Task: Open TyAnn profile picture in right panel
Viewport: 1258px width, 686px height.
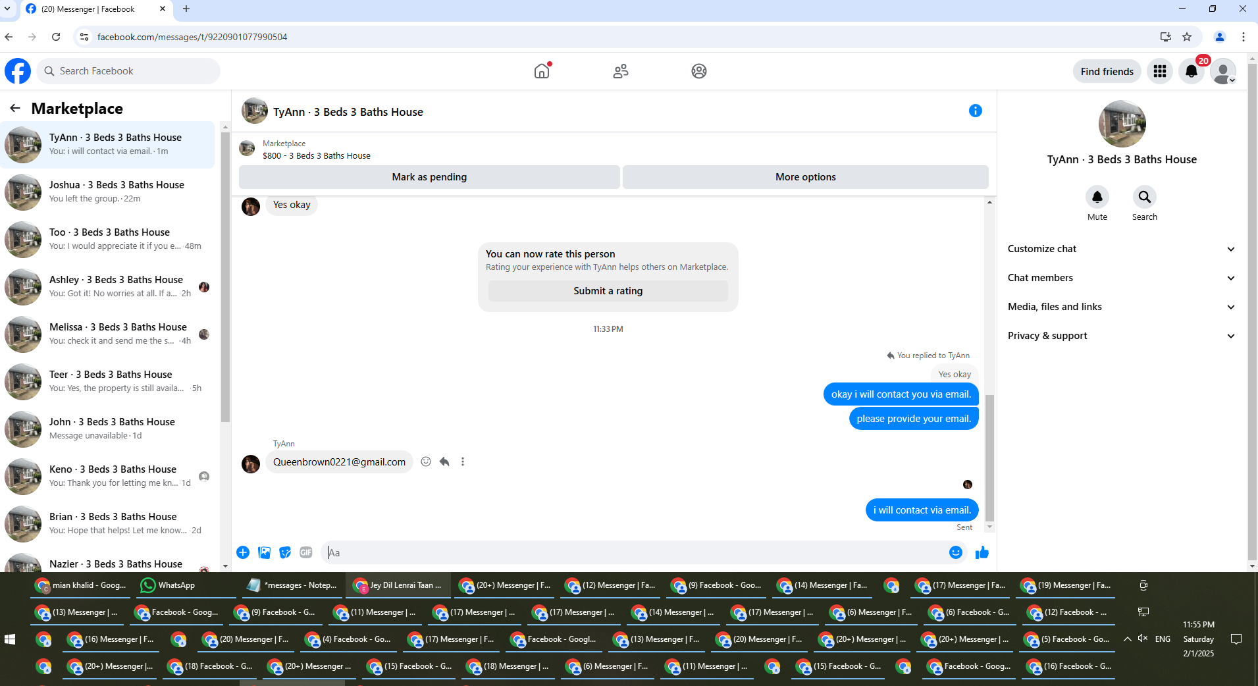Action: 1122,124
